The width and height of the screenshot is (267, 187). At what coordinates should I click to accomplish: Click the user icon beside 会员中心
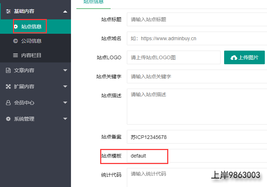pos(8,103)
